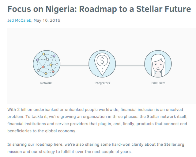
Task: Click the yellow node nearest the Integrators line
Action: (51, 65)
